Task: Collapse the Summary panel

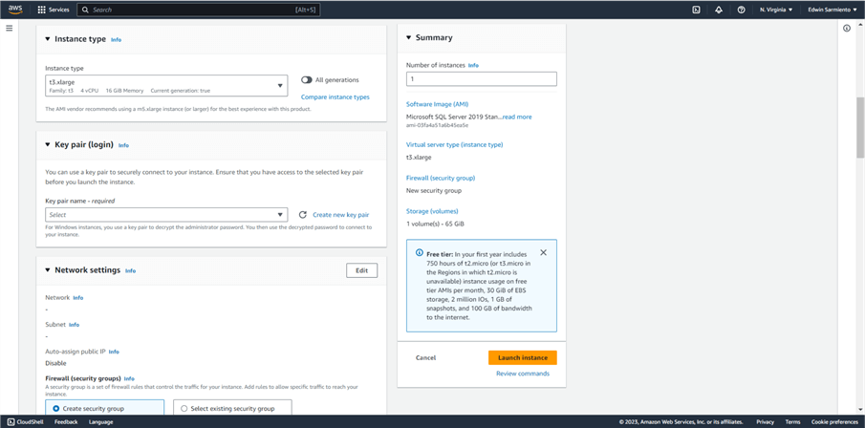Action: coord(409,37)
